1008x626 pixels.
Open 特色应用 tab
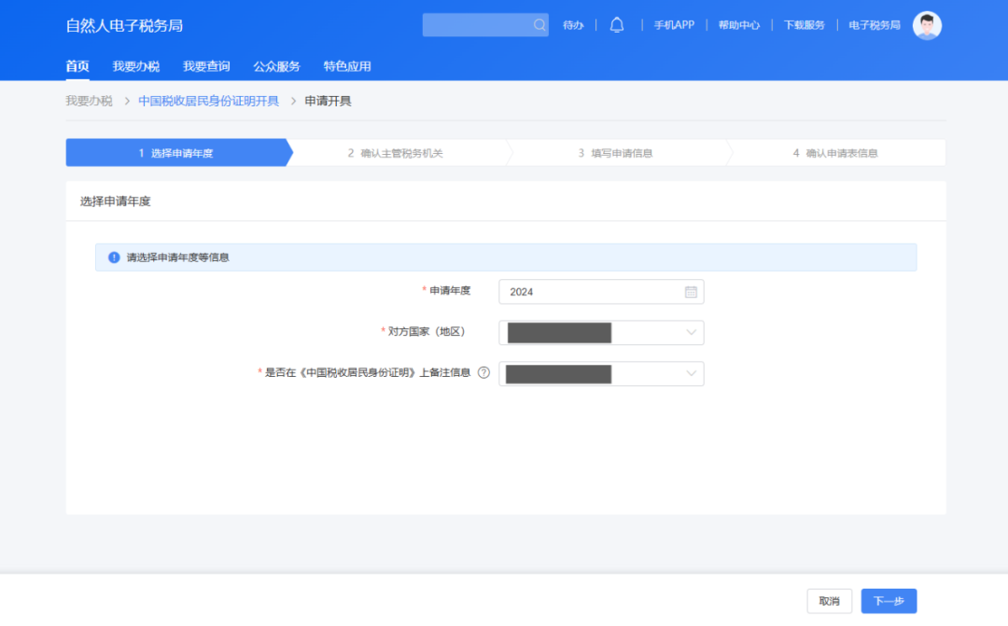point(347,66)
